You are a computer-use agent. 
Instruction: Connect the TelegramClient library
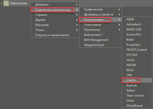pyautogui.click(x=100, y=45)
